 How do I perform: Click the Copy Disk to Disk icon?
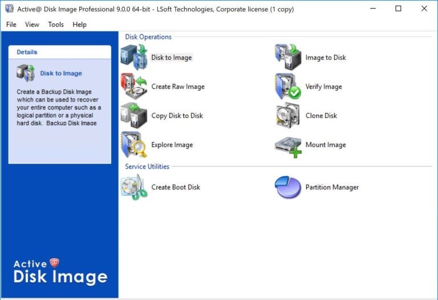coord(134,115)
